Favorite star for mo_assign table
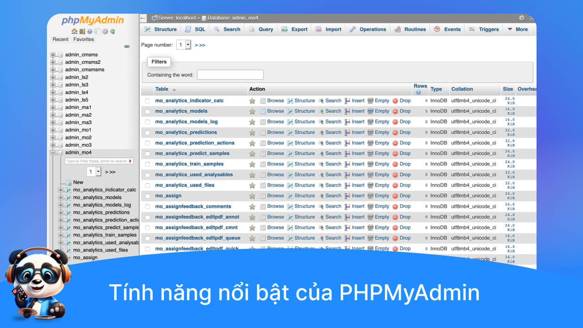The image size is (583, 328). click(252, 196)
